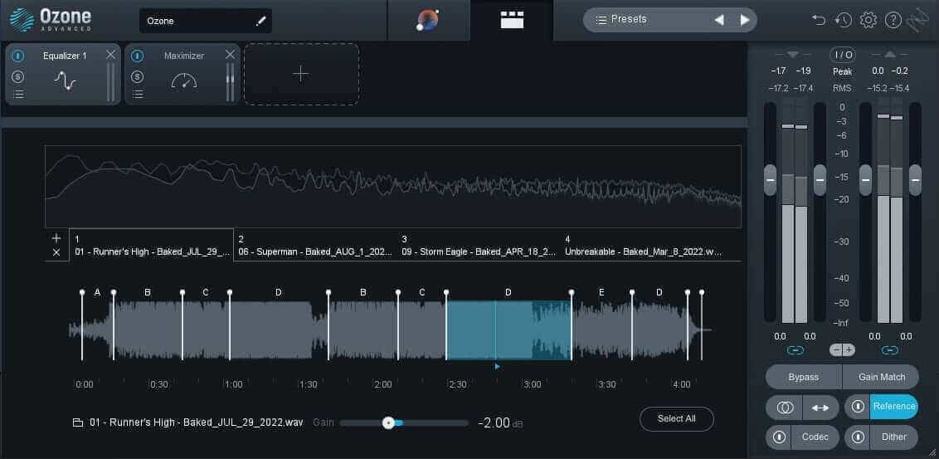Open the undo history clock icon
Screen dimensions: 939x459
click(843, 20)
